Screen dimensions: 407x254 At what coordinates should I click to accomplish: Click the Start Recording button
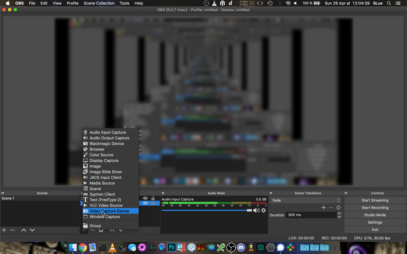pyautogui.click(x=375, y=207)
